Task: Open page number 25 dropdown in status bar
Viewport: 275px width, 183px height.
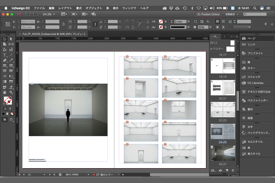Action: [x=44, y=175]
